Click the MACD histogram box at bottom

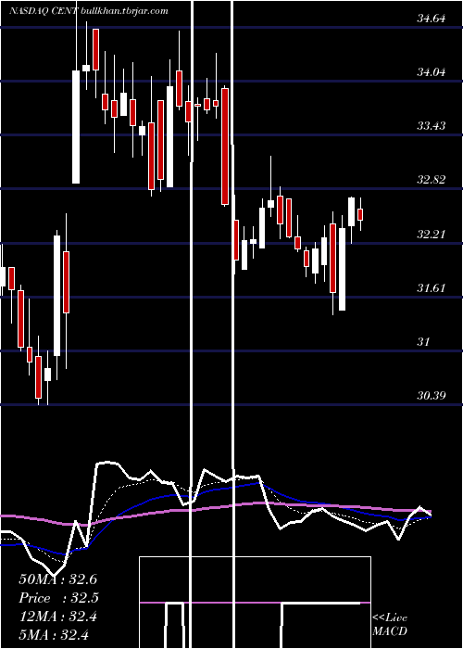[x=255, y=603]
